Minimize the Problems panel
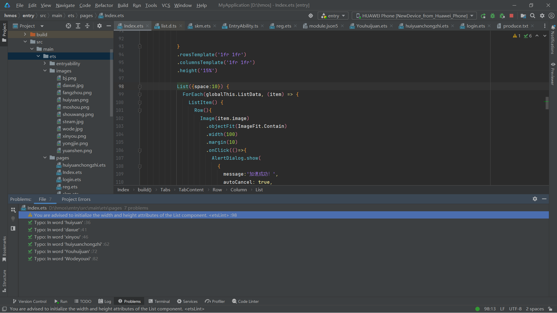Screen dimensions: 557x313 (544, 199)
